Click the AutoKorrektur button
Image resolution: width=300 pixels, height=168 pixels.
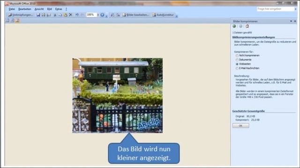tap(163, 15)
